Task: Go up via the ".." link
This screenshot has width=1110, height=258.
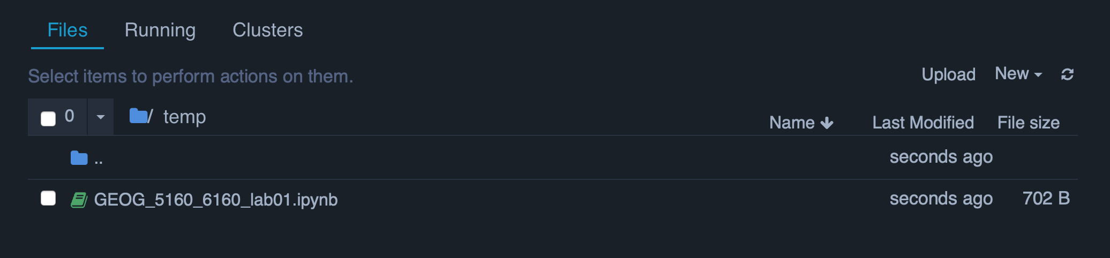Action: [99, 159]
